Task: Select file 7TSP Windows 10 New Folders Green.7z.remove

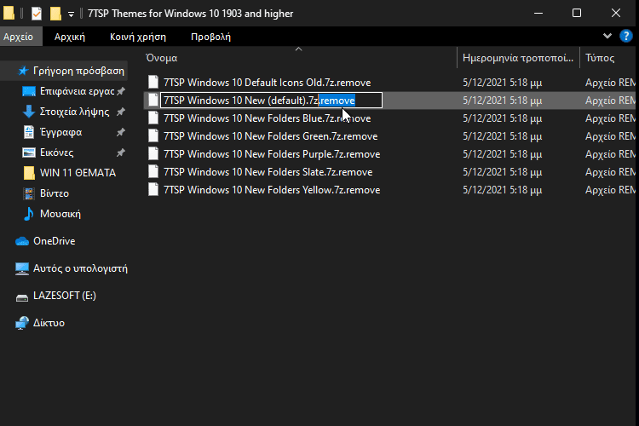Action: click(x=271, y=136)
